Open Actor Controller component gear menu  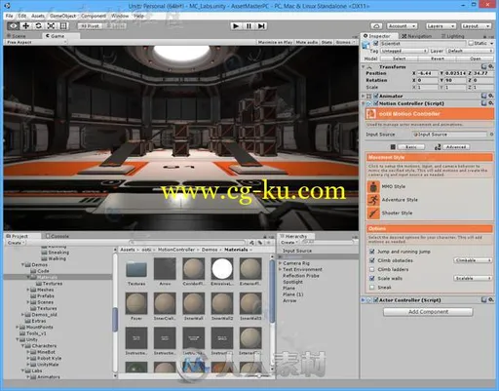pos(490,300)
